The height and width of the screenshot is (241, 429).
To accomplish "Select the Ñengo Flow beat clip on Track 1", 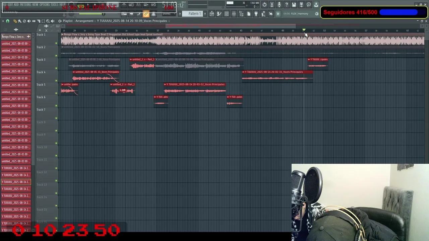I will point(243,39).
